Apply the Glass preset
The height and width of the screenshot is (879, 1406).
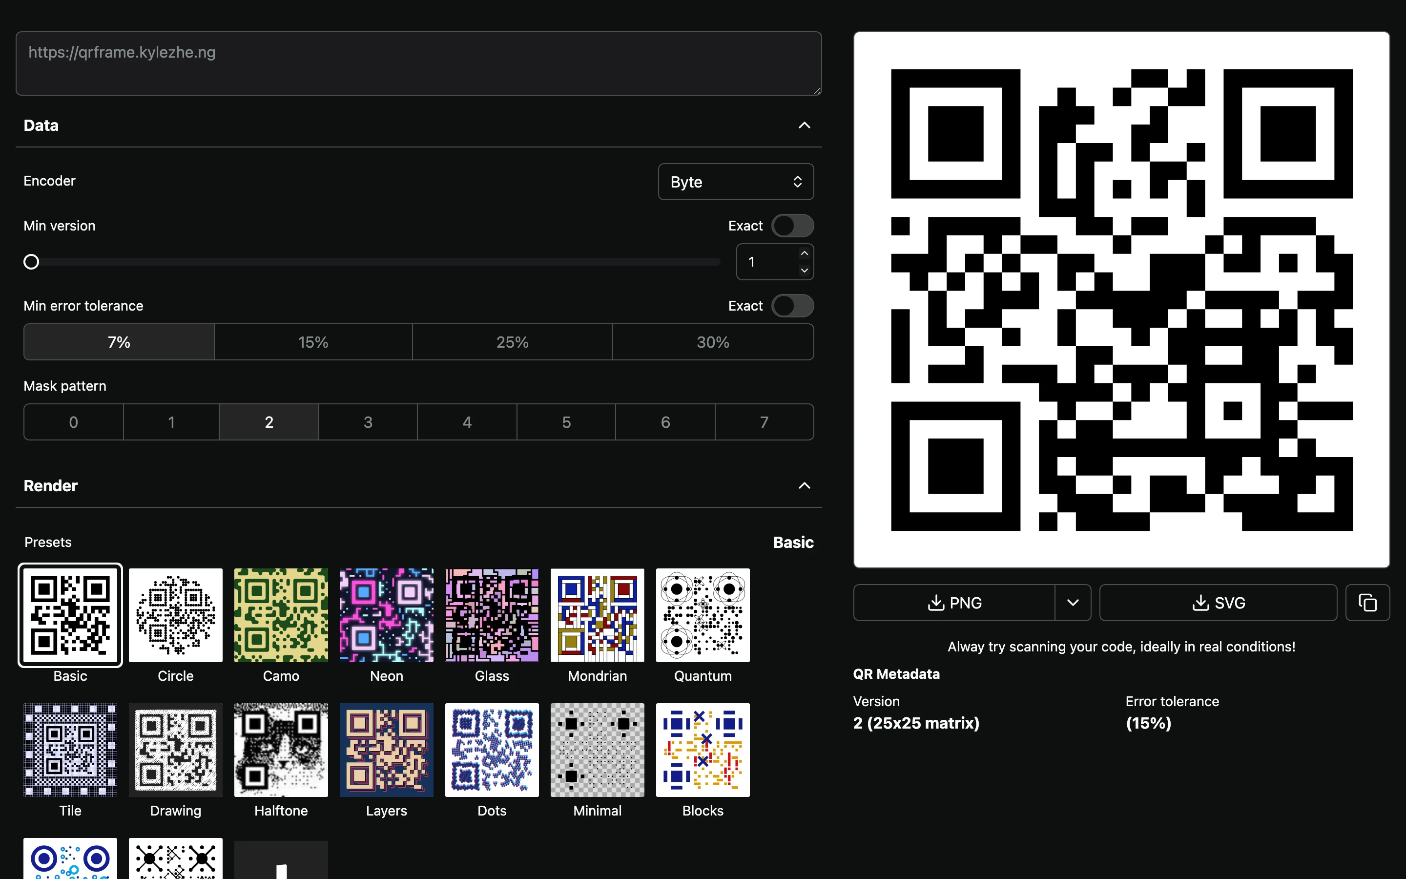[x=492, y=615]
